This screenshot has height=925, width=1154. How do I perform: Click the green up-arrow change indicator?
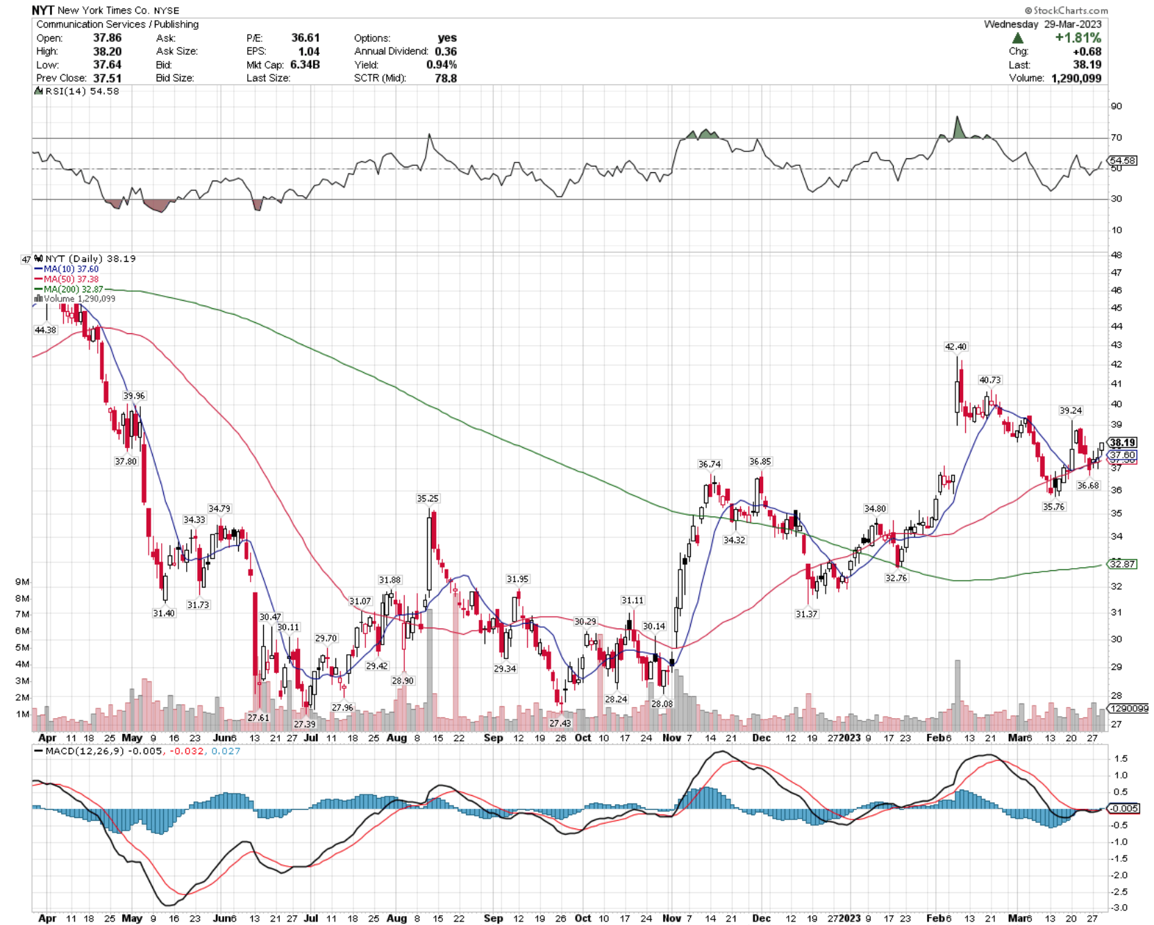[1018, 38]
